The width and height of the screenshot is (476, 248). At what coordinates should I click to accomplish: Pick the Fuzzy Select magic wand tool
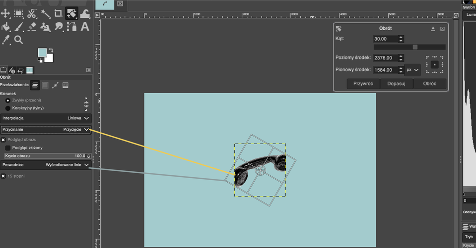pos(46,13)
